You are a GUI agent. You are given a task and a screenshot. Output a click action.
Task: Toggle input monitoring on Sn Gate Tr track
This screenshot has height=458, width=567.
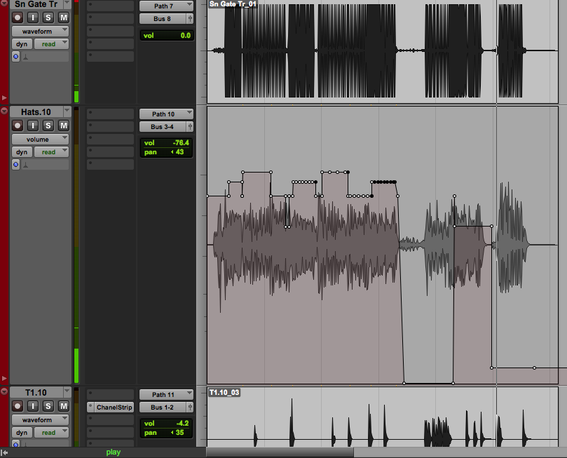click(33, 18)
